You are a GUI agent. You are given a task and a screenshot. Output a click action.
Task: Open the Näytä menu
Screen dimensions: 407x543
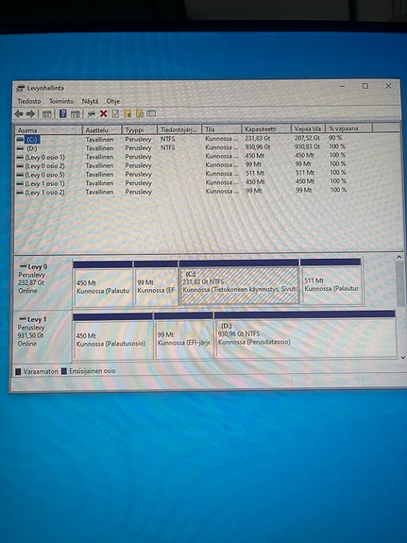(90, 101)
